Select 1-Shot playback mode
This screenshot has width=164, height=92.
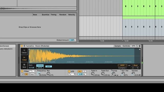click(24, 59)
